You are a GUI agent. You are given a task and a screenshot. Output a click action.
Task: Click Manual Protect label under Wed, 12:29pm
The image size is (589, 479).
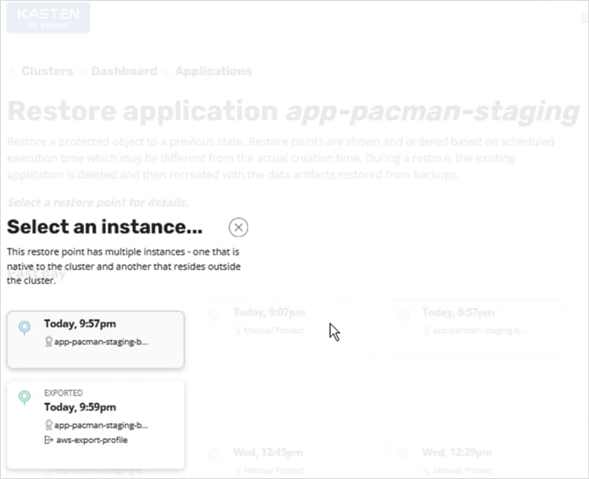(x=463, y=470)
